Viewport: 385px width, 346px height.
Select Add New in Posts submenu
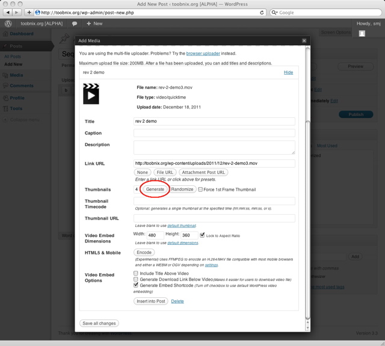(x=13, y=64)
